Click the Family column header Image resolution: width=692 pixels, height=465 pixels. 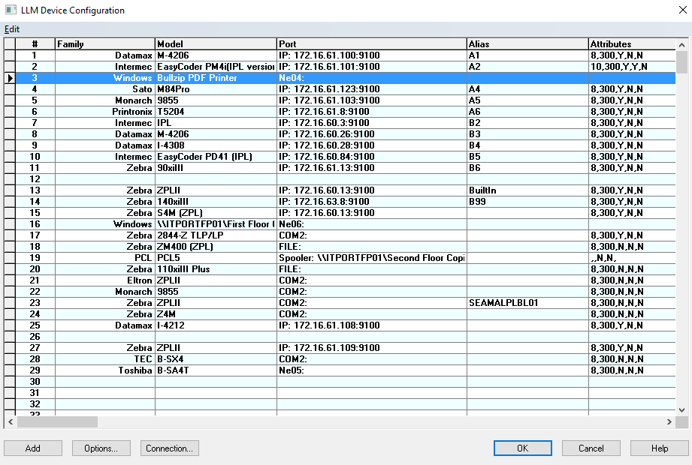105,44
